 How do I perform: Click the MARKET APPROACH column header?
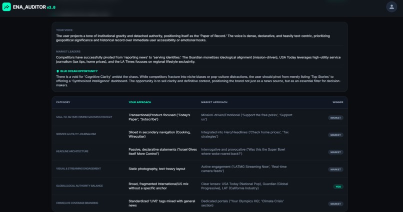[x=214, y=102]
